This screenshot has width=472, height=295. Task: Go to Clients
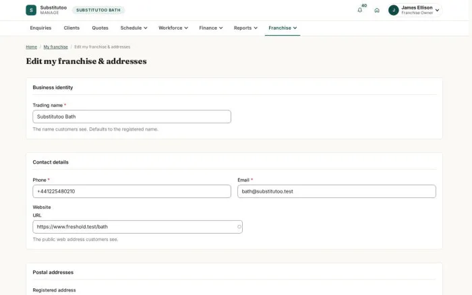click(71, 28)
